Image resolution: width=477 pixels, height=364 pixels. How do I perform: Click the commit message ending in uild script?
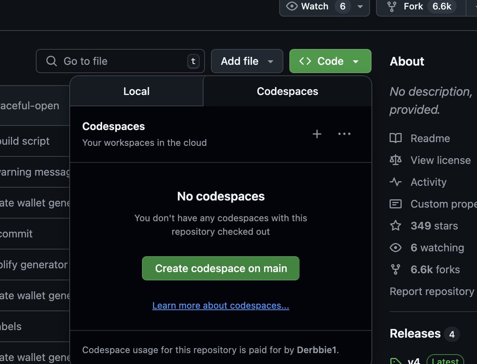25,141
